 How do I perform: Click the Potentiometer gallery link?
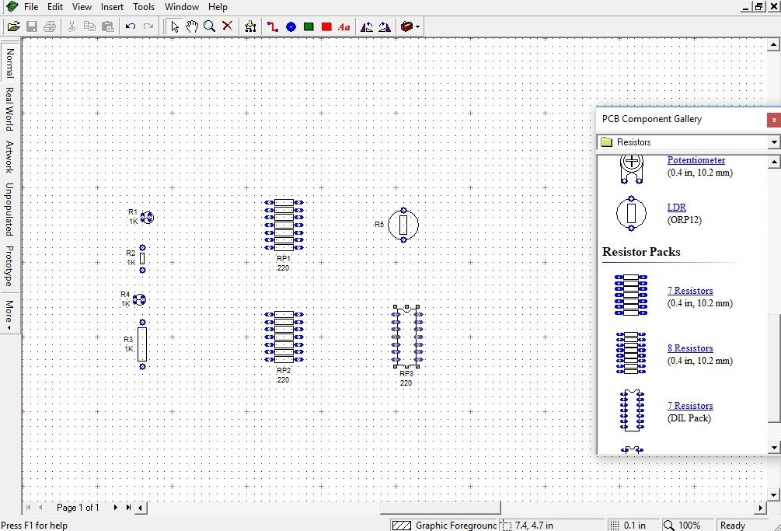(x=696, y=160)
